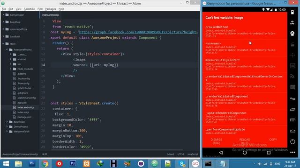Open the View menu in Atom
Screen dimensions: 300x168
click(x=18, y=9)
